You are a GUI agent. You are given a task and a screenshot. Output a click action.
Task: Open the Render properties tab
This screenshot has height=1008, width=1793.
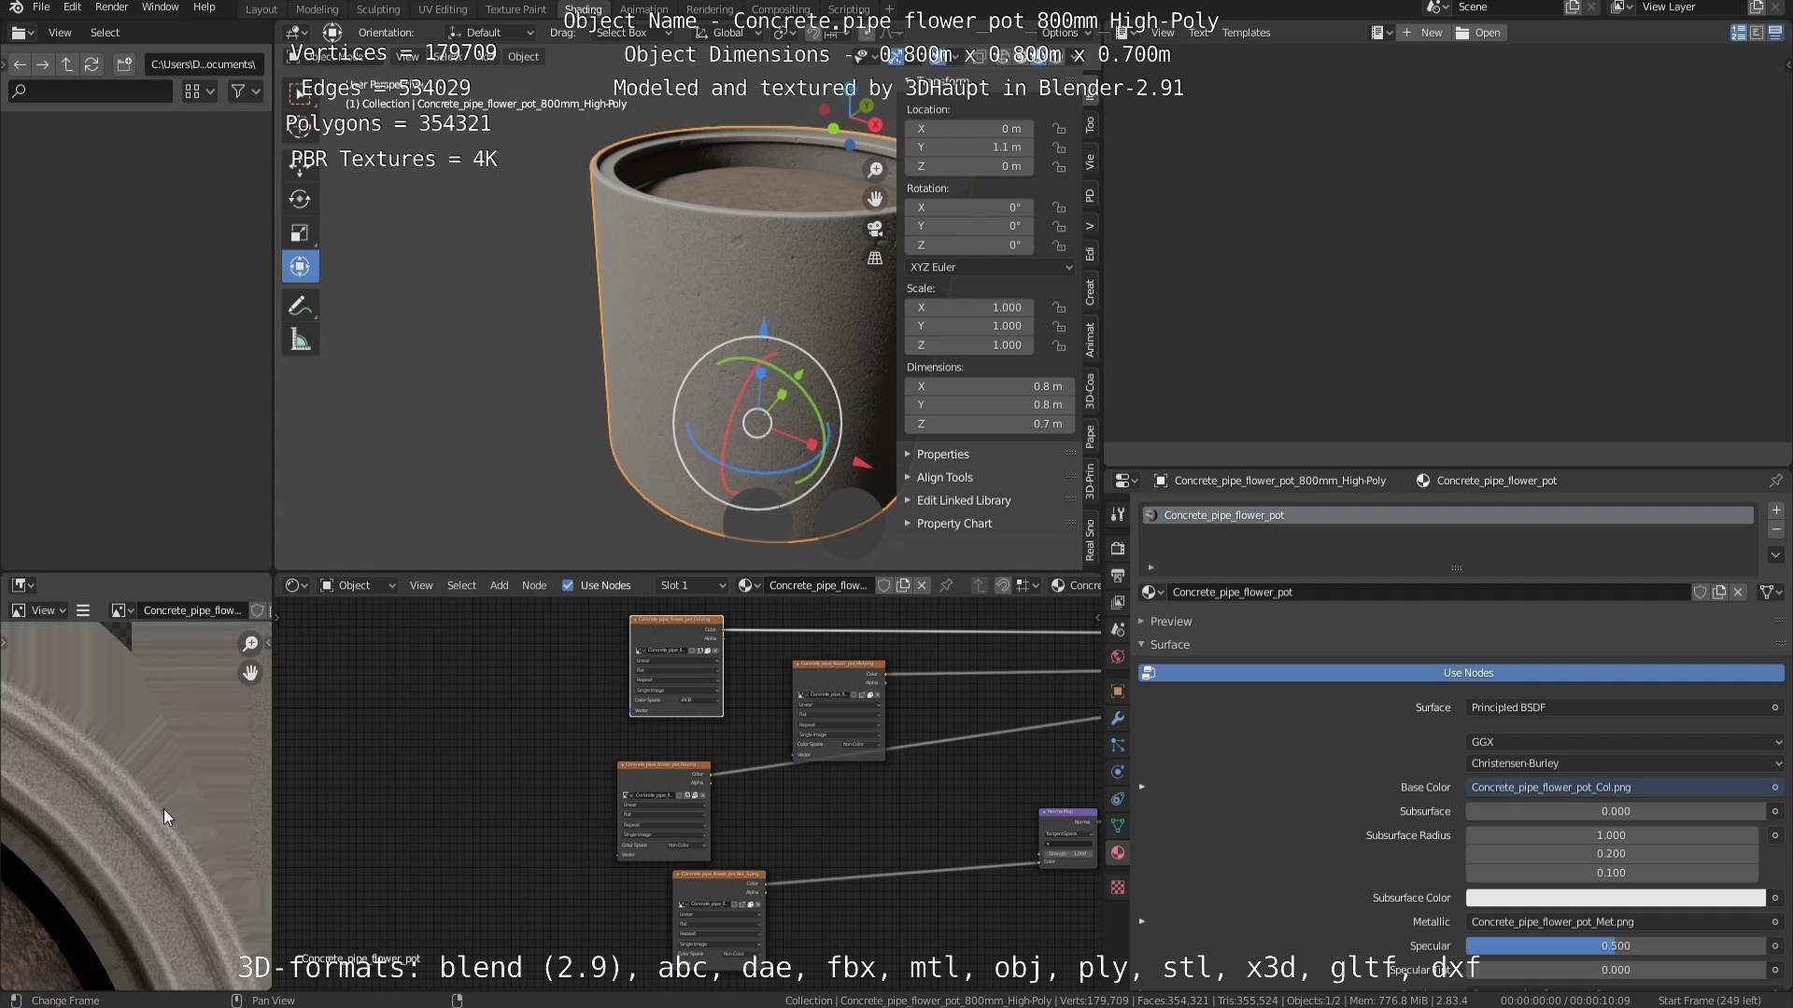point(1118,549)
